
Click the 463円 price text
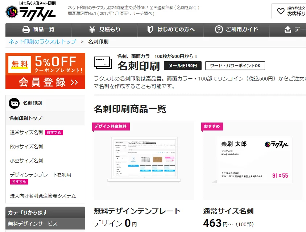click(x=228, y=223)
